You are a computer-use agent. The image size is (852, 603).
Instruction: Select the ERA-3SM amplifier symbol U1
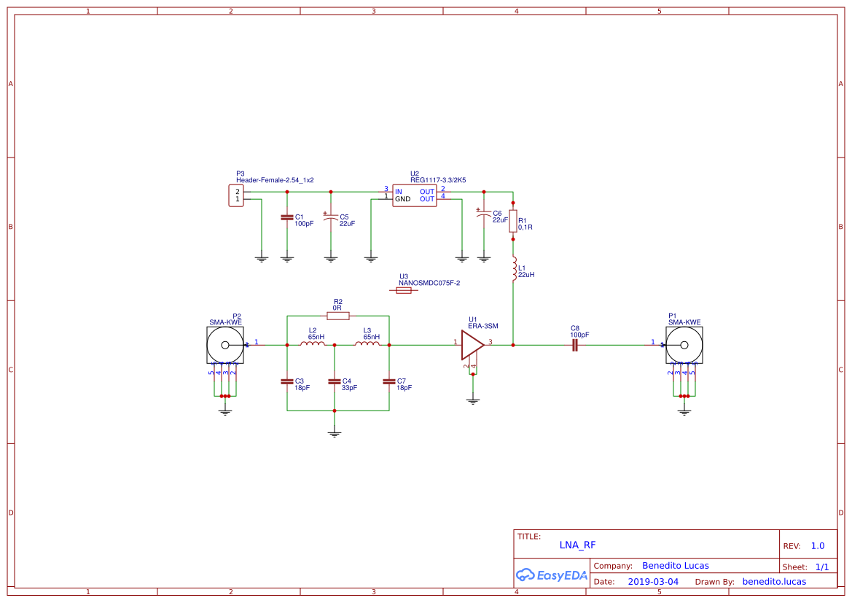474,343
